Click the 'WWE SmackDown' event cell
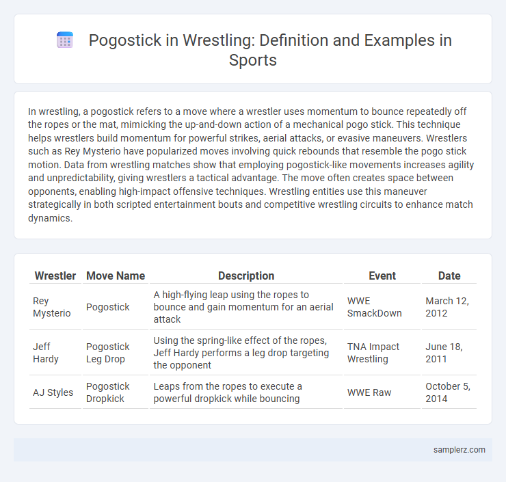Image resolution: width=506 pixels, height=482 pixels. (x=382, y=307)
